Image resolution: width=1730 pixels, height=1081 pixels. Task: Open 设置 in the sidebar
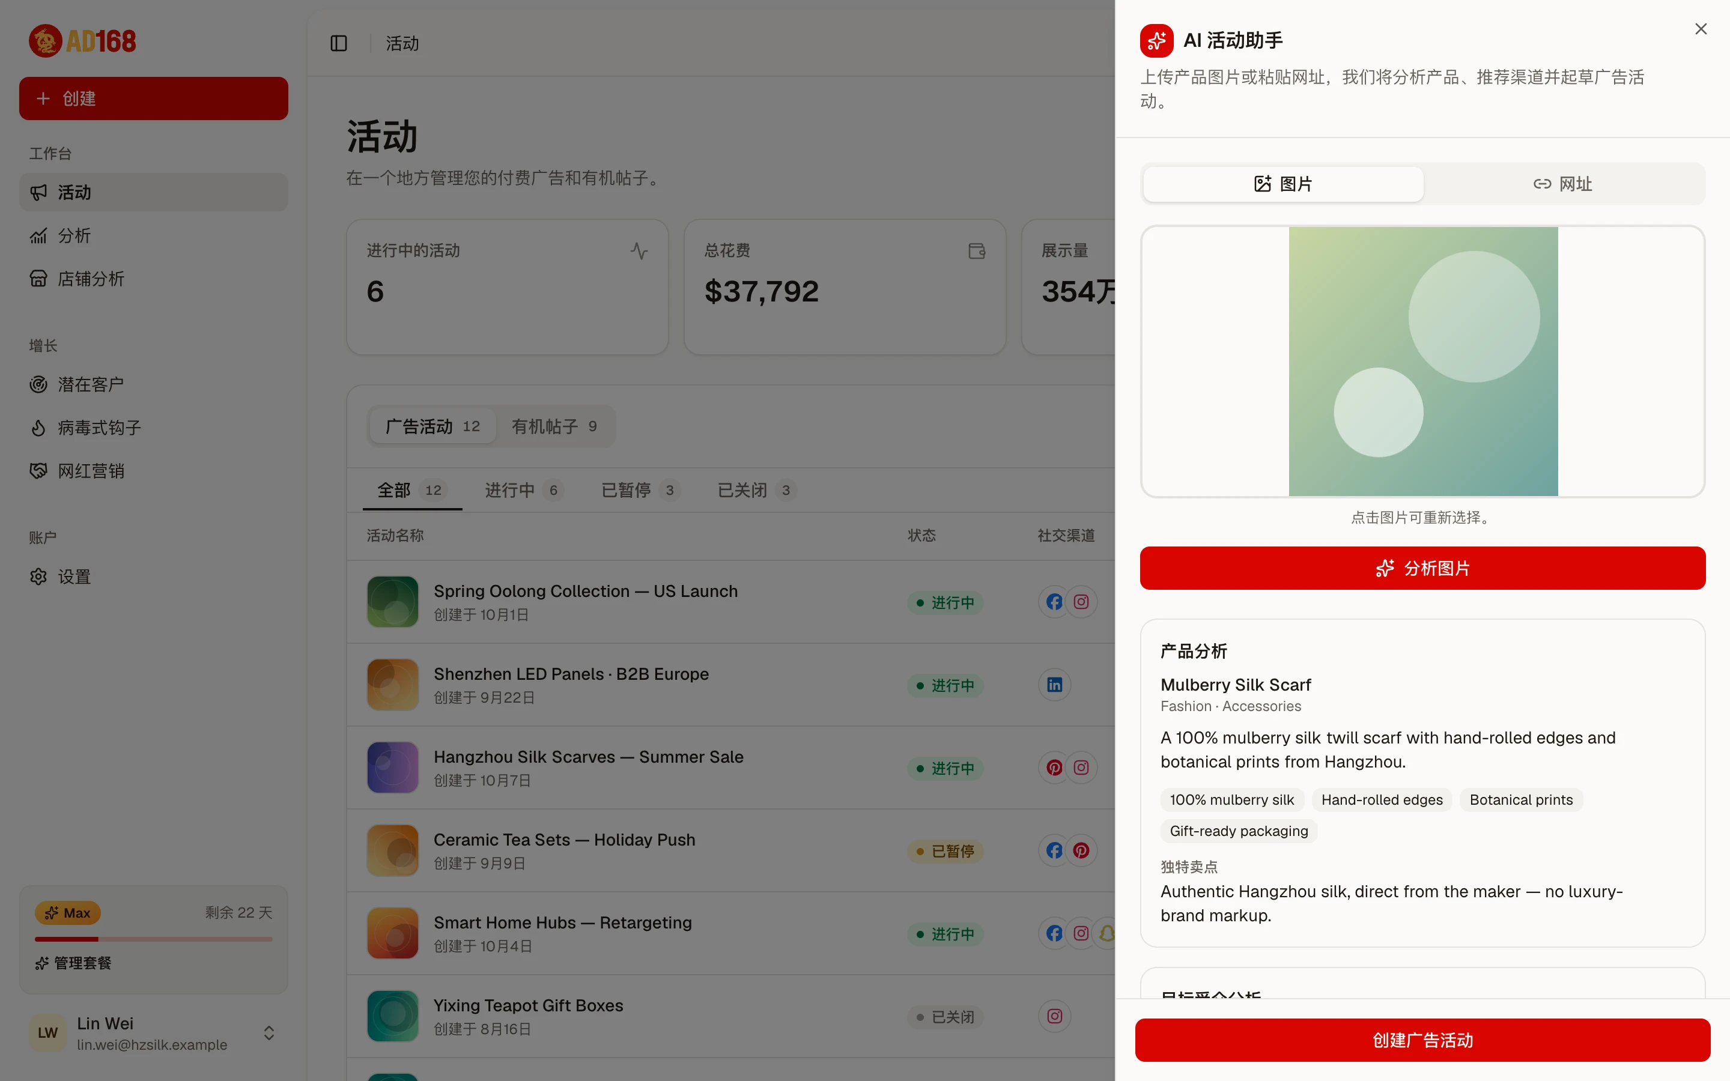[154, 577]
